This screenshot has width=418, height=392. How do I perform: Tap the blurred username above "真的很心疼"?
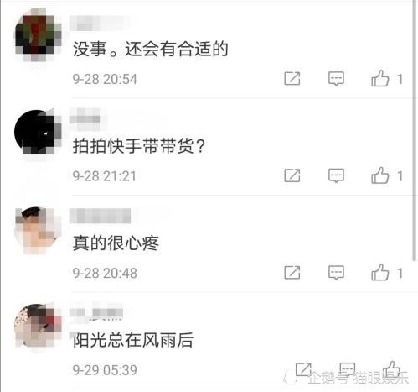pyautogui.click(x=100, y=216)
